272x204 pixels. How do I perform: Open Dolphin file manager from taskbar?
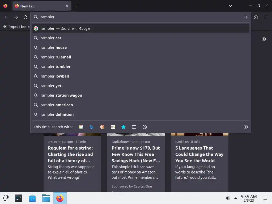(x=46, y=198)
